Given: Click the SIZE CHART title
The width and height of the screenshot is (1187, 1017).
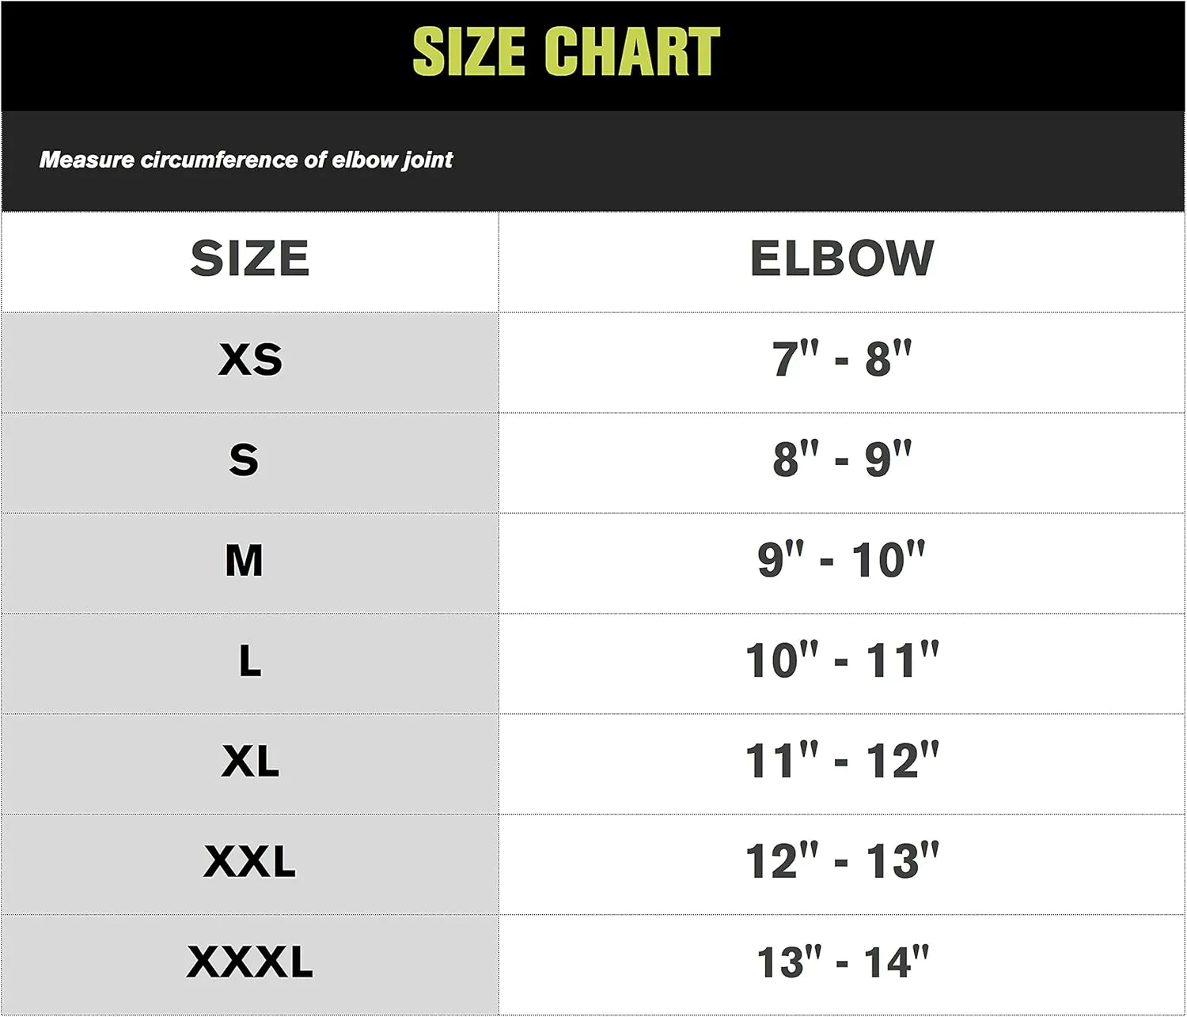Looking at the screenshot, I should (567, 52).
